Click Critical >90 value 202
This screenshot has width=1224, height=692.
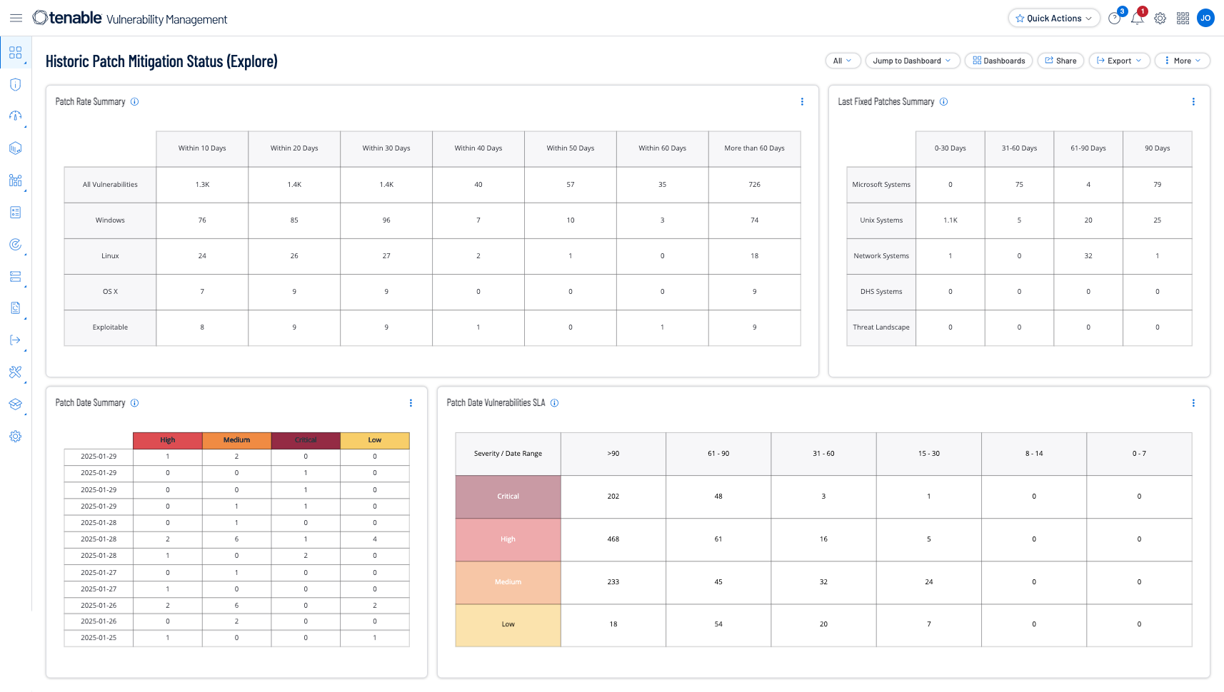(x=613, y=497)
